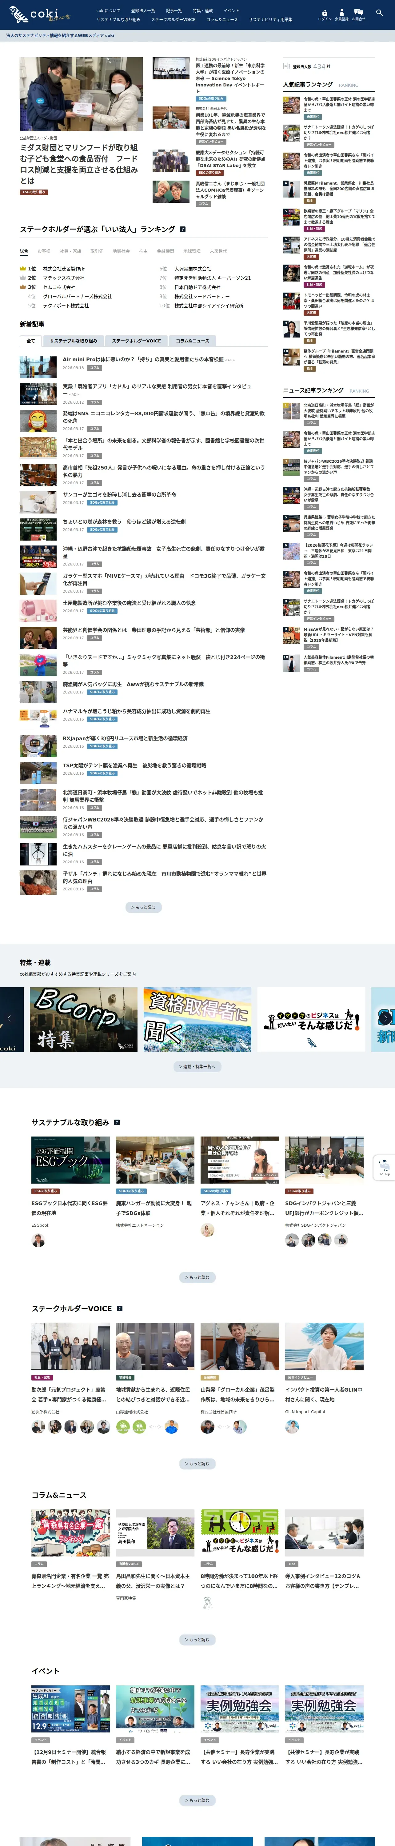The width and height of the screenshot is (395, 1846).
Task: Click author avatar under ESGブック article
Action: [x=38, y=1241]
